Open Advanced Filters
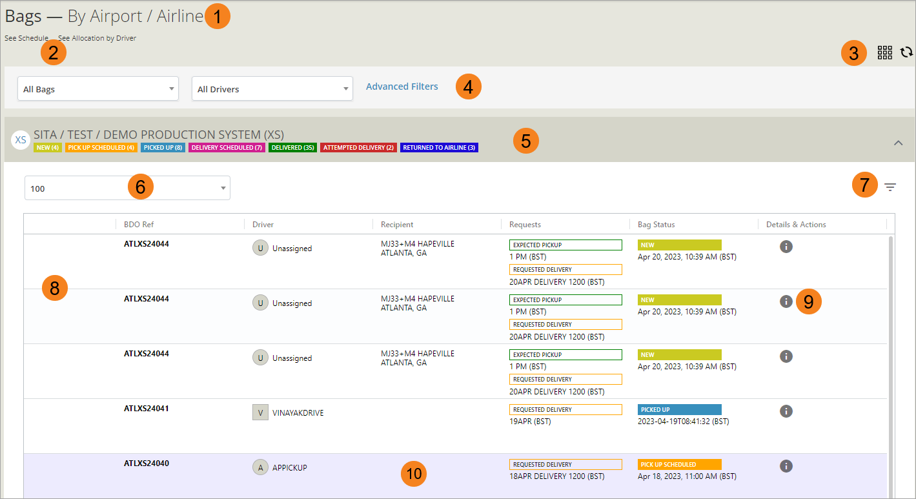 point(402,87)
